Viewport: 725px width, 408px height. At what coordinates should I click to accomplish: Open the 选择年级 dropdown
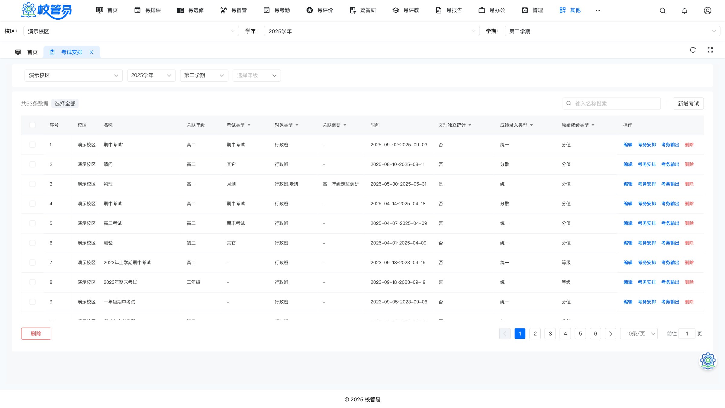257,76
